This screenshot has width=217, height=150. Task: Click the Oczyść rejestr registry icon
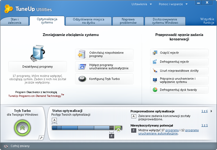(x=155, y=53)
